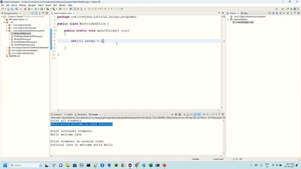Click the External Tools toolbar icon
The image size is (301, 169).
click(x=54, y=9)
